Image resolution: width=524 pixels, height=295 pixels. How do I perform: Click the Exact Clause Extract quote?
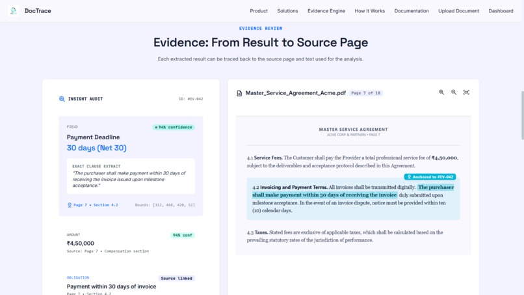129,179
